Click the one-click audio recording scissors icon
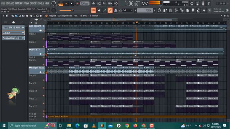This screenshot has height=129, width=230. (197, 3)
